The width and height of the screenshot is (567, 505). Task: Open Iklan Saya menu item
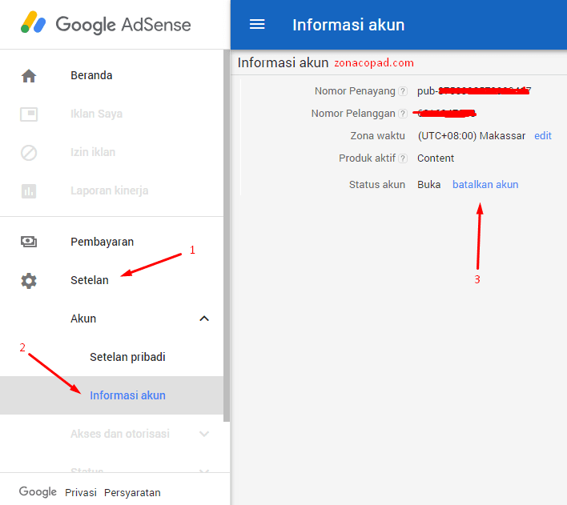(x=97, y=114)
